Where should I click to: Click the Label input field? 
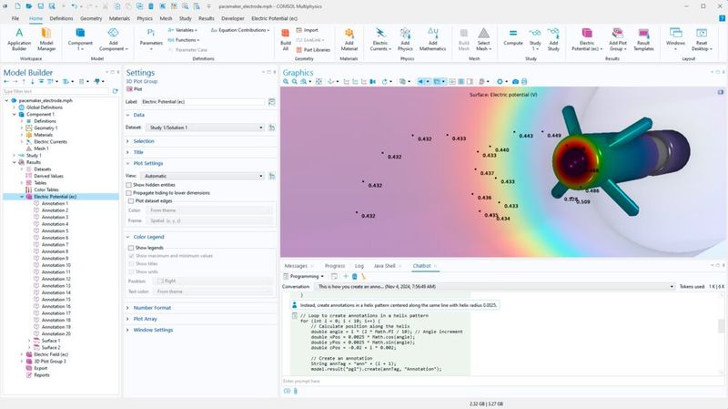202,102
